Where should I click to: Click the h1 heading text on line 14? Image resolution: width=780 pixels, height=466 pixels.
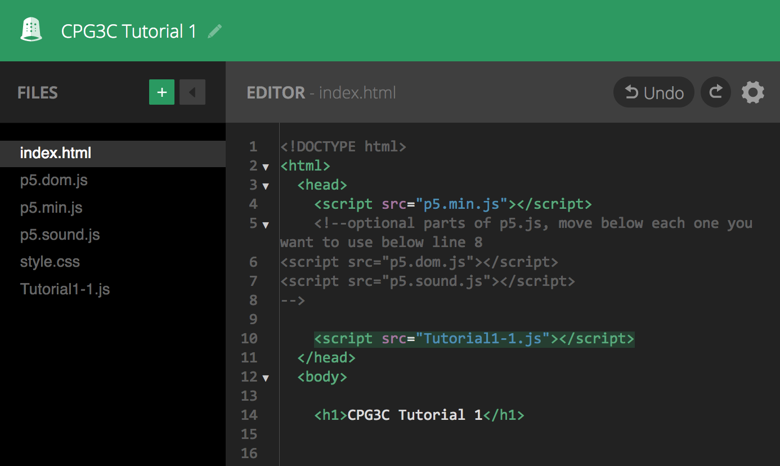coord(415,415)
